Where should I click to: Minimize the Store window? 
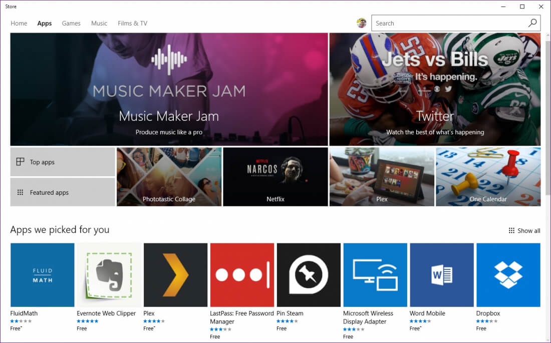(503, 7)
